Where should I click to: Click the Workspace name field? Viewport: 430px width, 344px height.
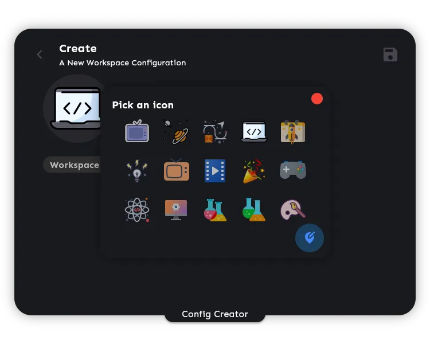[x=74, y=165]
